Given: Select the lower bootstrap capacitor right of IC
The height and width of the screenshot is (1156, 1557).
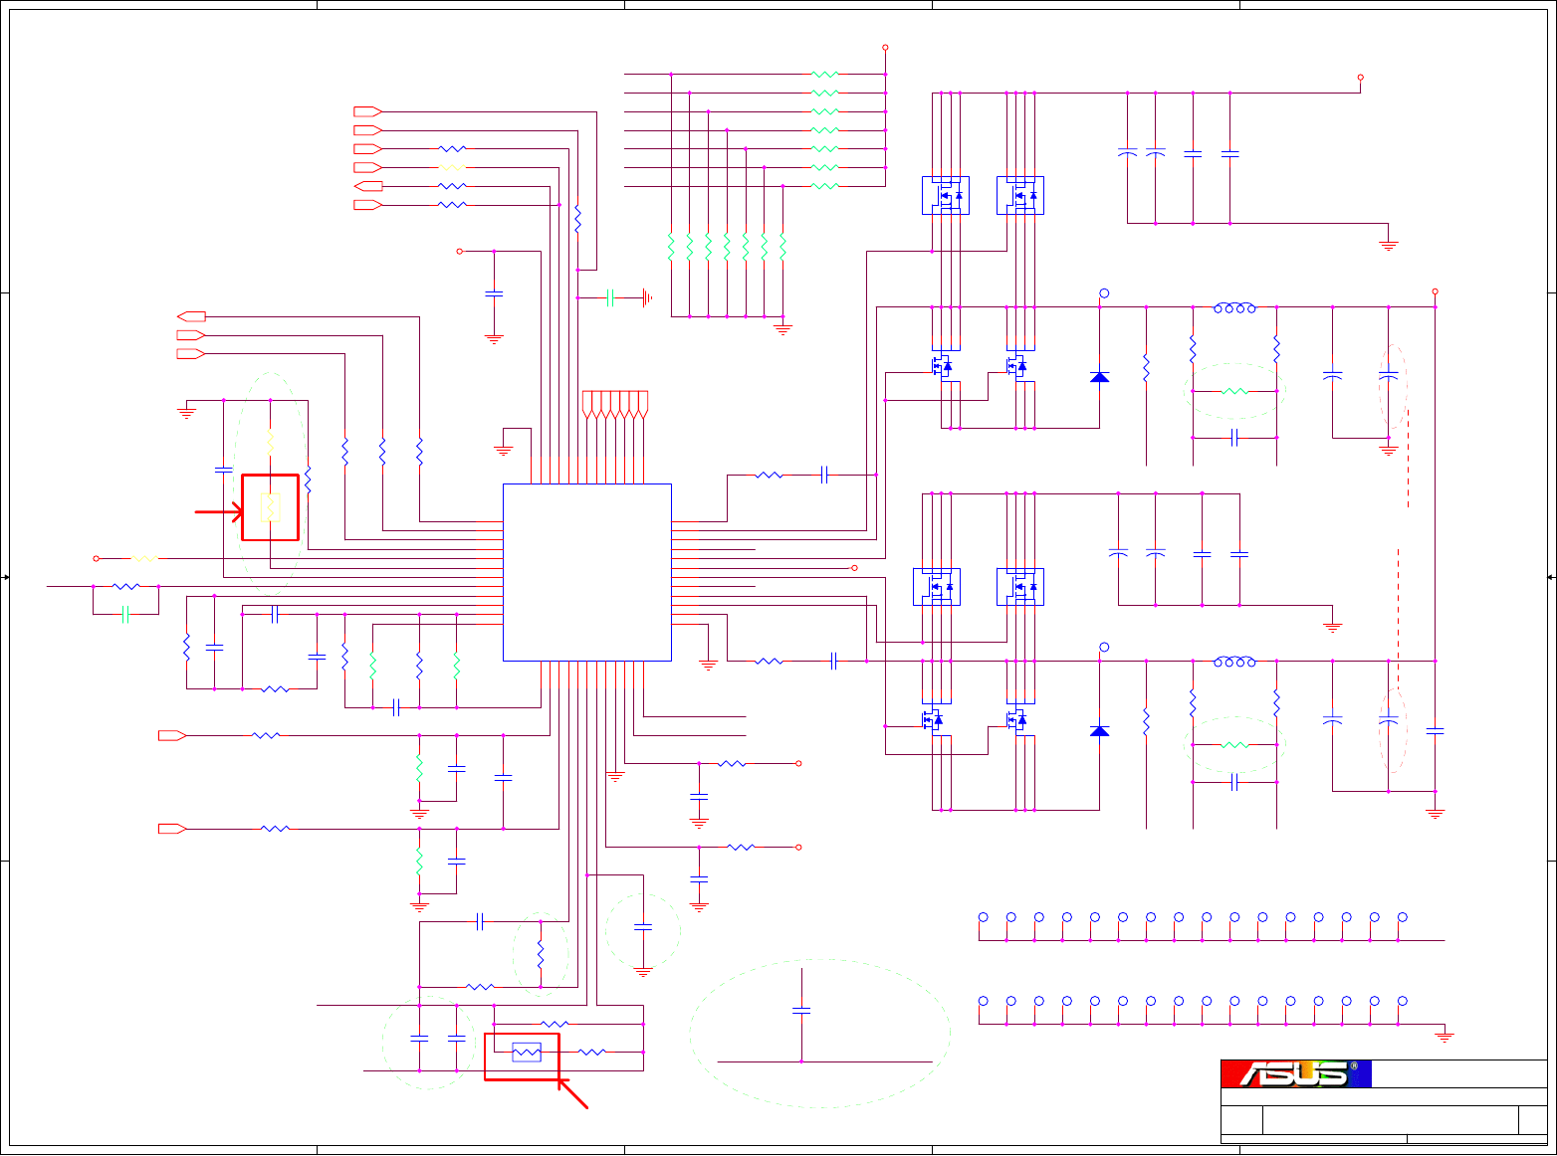Looking at the screenshot, I should point(833,661).
